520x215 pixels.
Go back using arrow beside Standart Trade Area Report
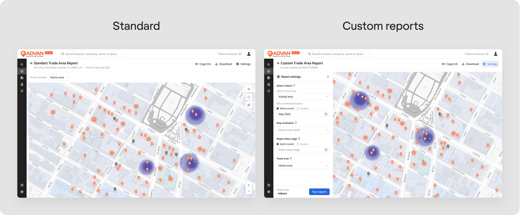(x=31, y=63)
